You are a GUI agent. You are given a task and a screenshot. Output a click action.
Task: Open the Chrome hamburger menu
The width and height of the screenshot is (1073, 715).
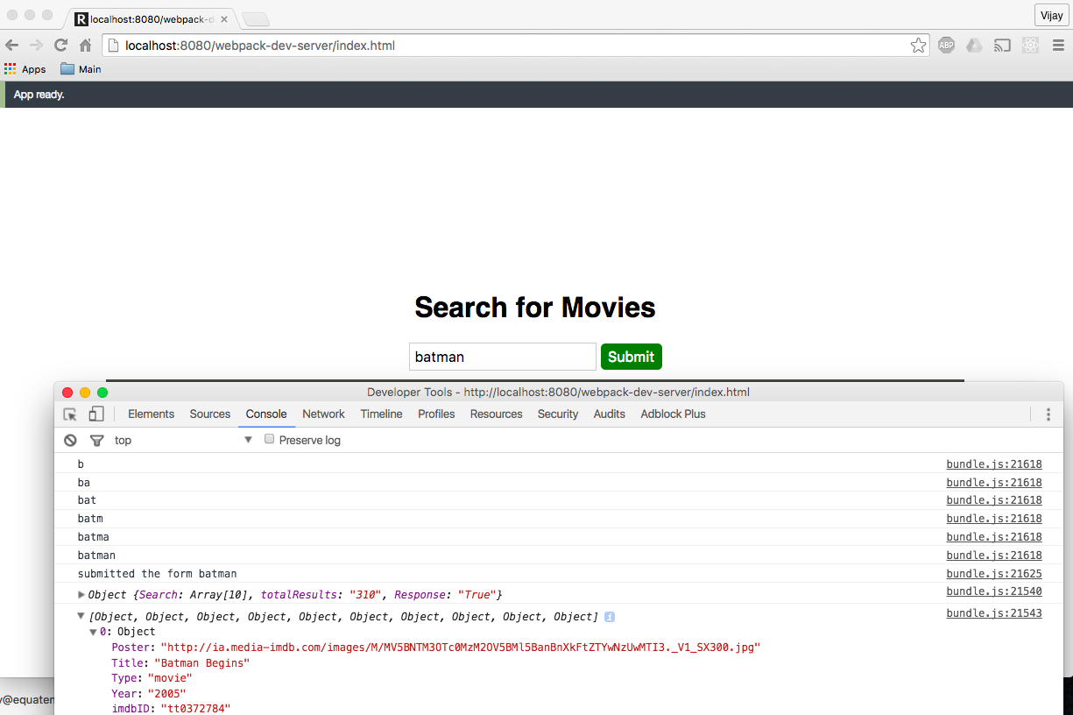tap(1058, 46)
